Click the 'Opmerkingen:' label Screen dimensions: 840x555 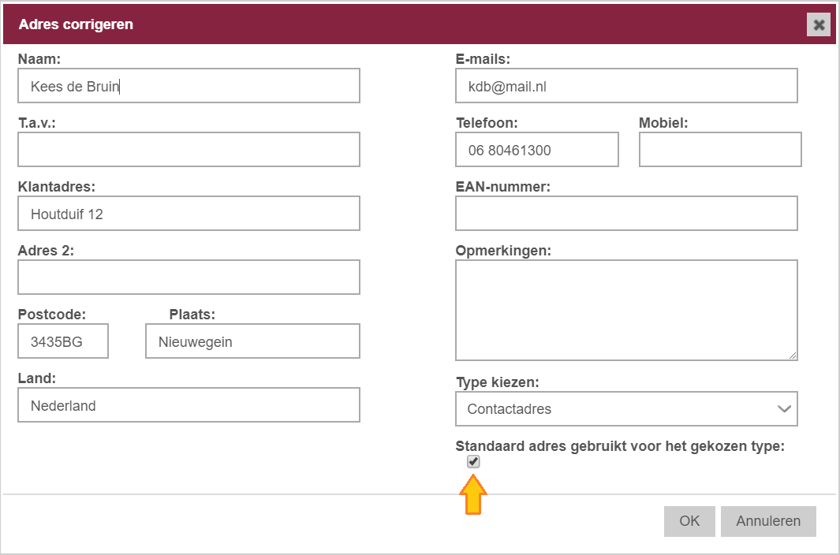pyautogui.click(x=503, y=250)
